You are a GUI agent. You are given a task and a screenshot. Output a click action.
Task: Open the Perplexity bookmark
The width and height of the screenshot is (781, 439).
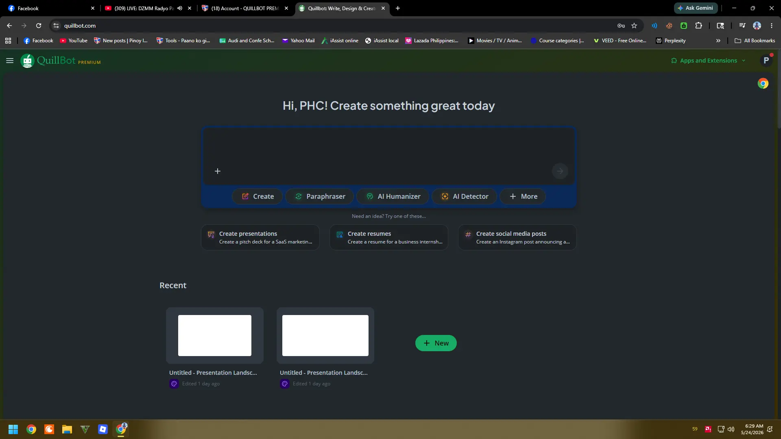tap(671, 41)
